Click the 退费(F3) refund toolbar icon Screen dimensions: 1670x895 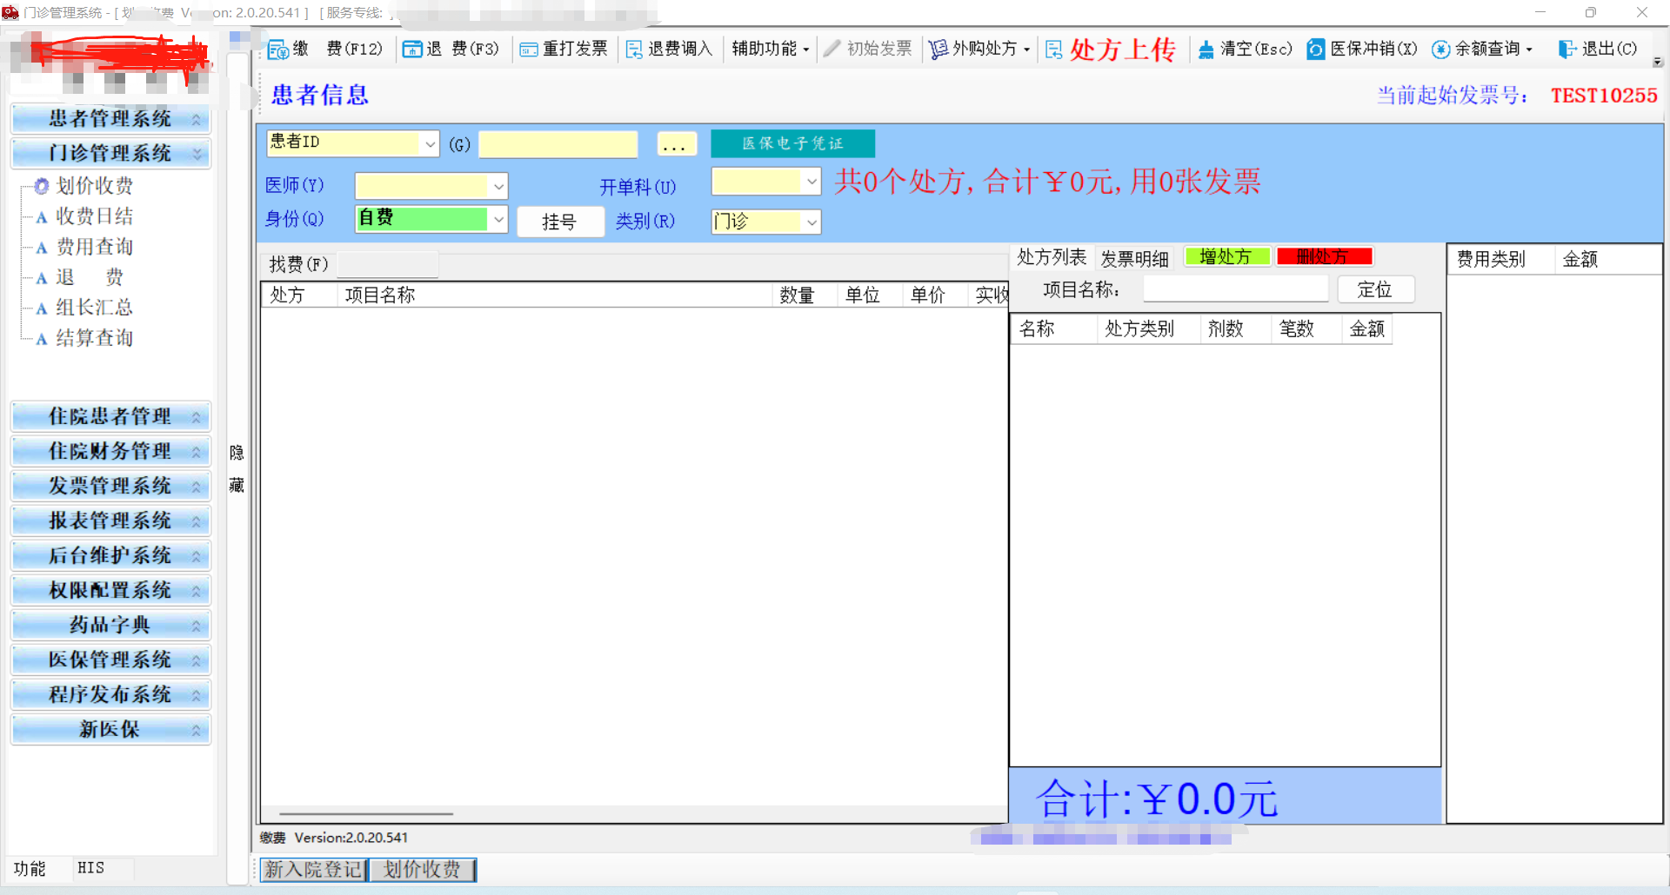411,50
